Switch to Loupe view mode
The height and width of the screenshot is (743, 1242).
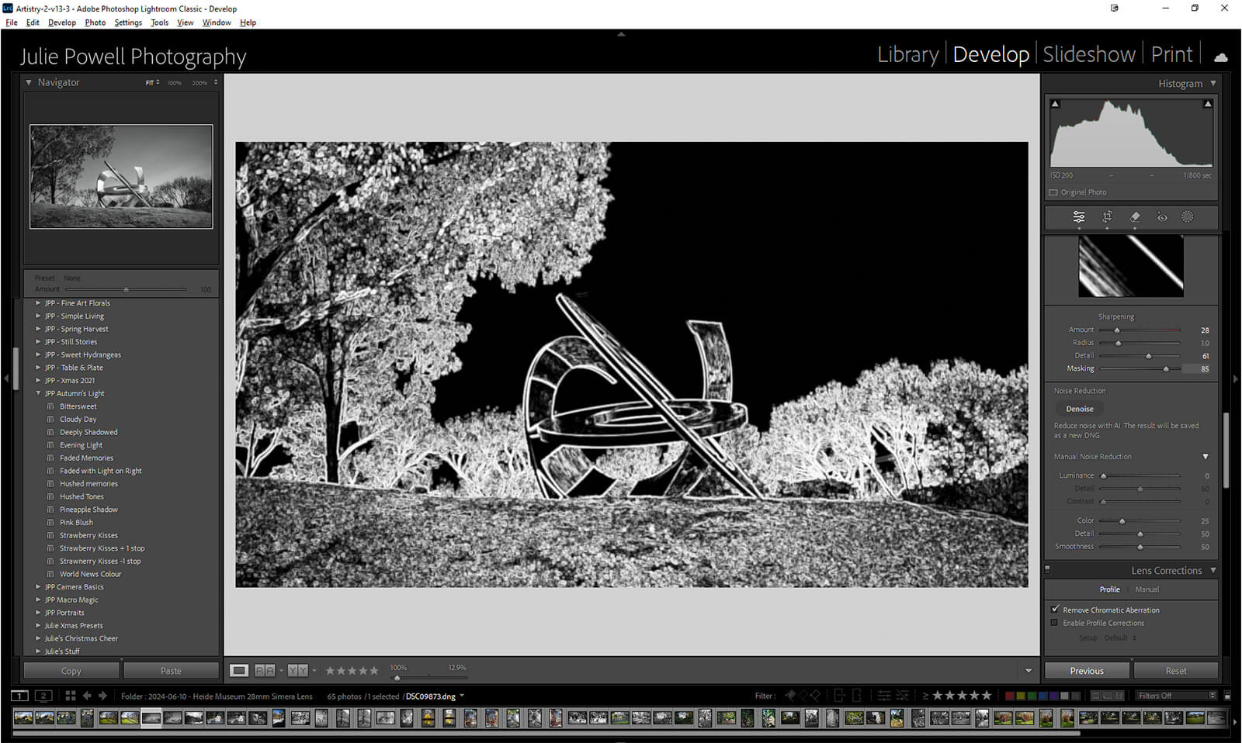click(239, 670)
